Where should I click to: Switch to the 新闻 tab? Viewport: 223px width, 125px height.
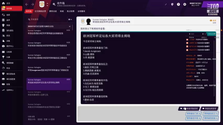pos(62,11)
